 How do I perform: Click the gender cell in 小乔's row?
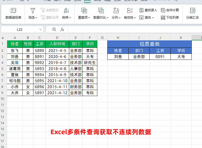28,87
